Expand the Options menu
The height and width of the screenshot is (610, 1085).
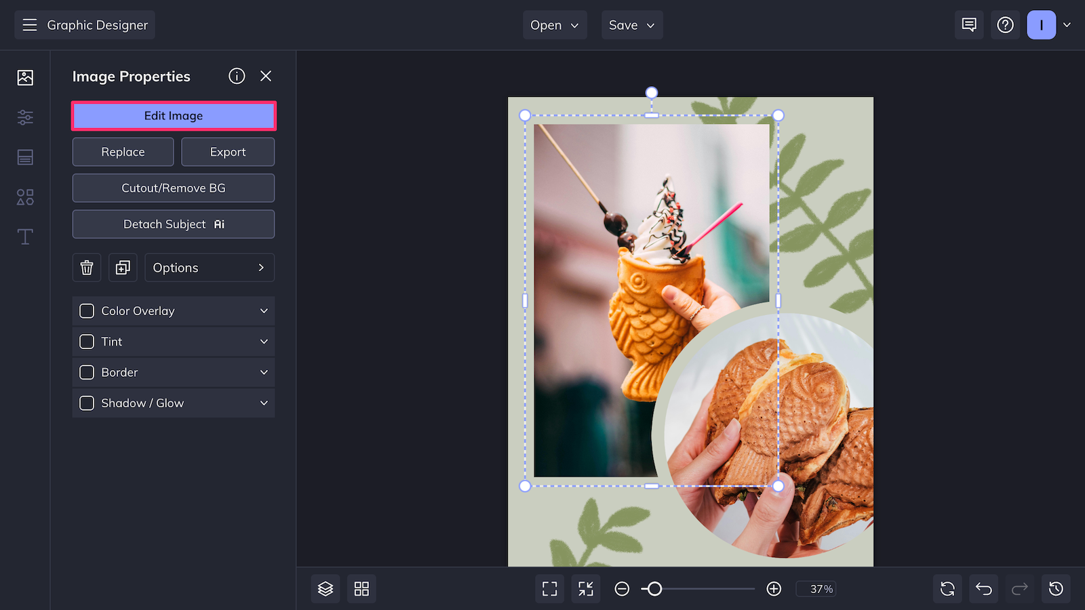[x=209, y=267]
